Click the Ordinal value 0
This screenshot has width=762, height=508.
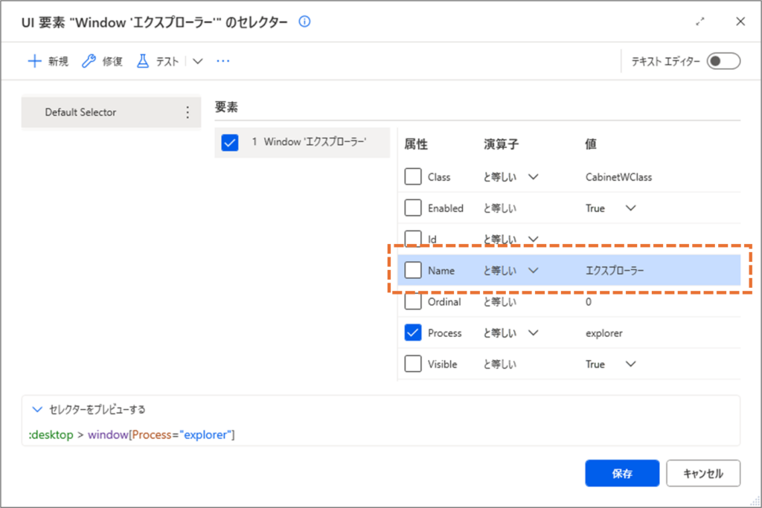pos(589,301)
